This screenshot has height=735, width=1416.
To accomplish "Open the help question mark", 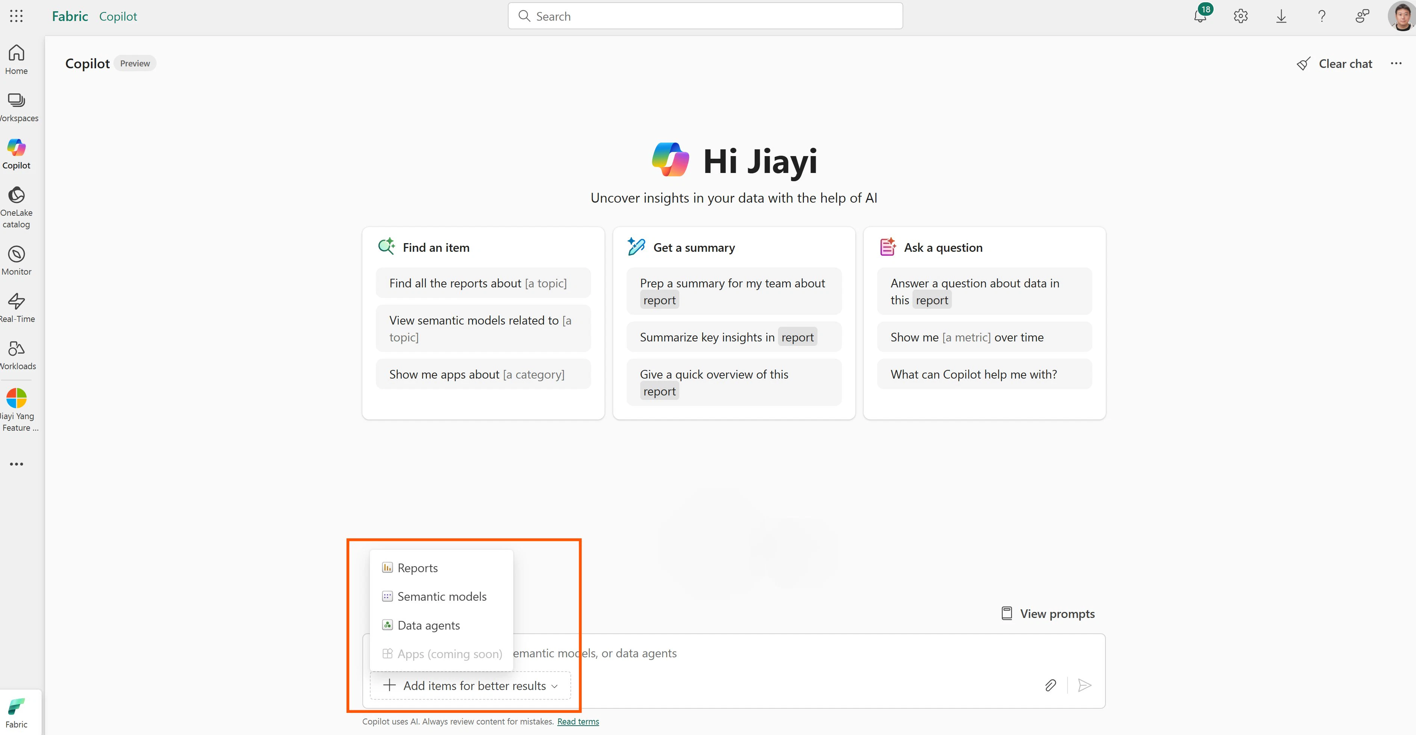I will [x=1321, y=17].
